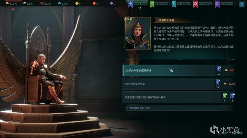Click the orange gem resource icon
Viewport: 247px width, 138px height.
[94, 3]
